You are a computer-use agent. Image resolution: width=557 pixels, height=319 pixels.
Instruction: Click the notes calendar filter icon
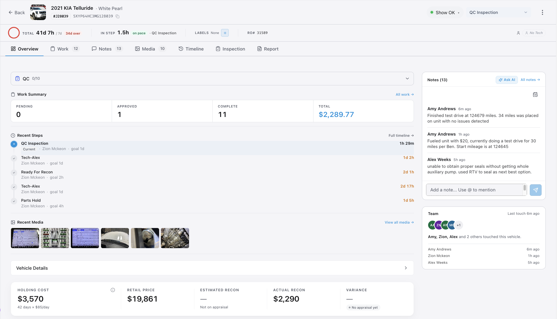click(x=535, y=95)
